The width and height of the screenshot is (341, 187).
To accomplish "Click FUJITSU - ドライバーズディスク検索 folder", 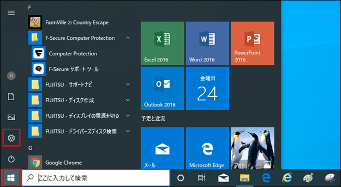I will coord(79,131).
